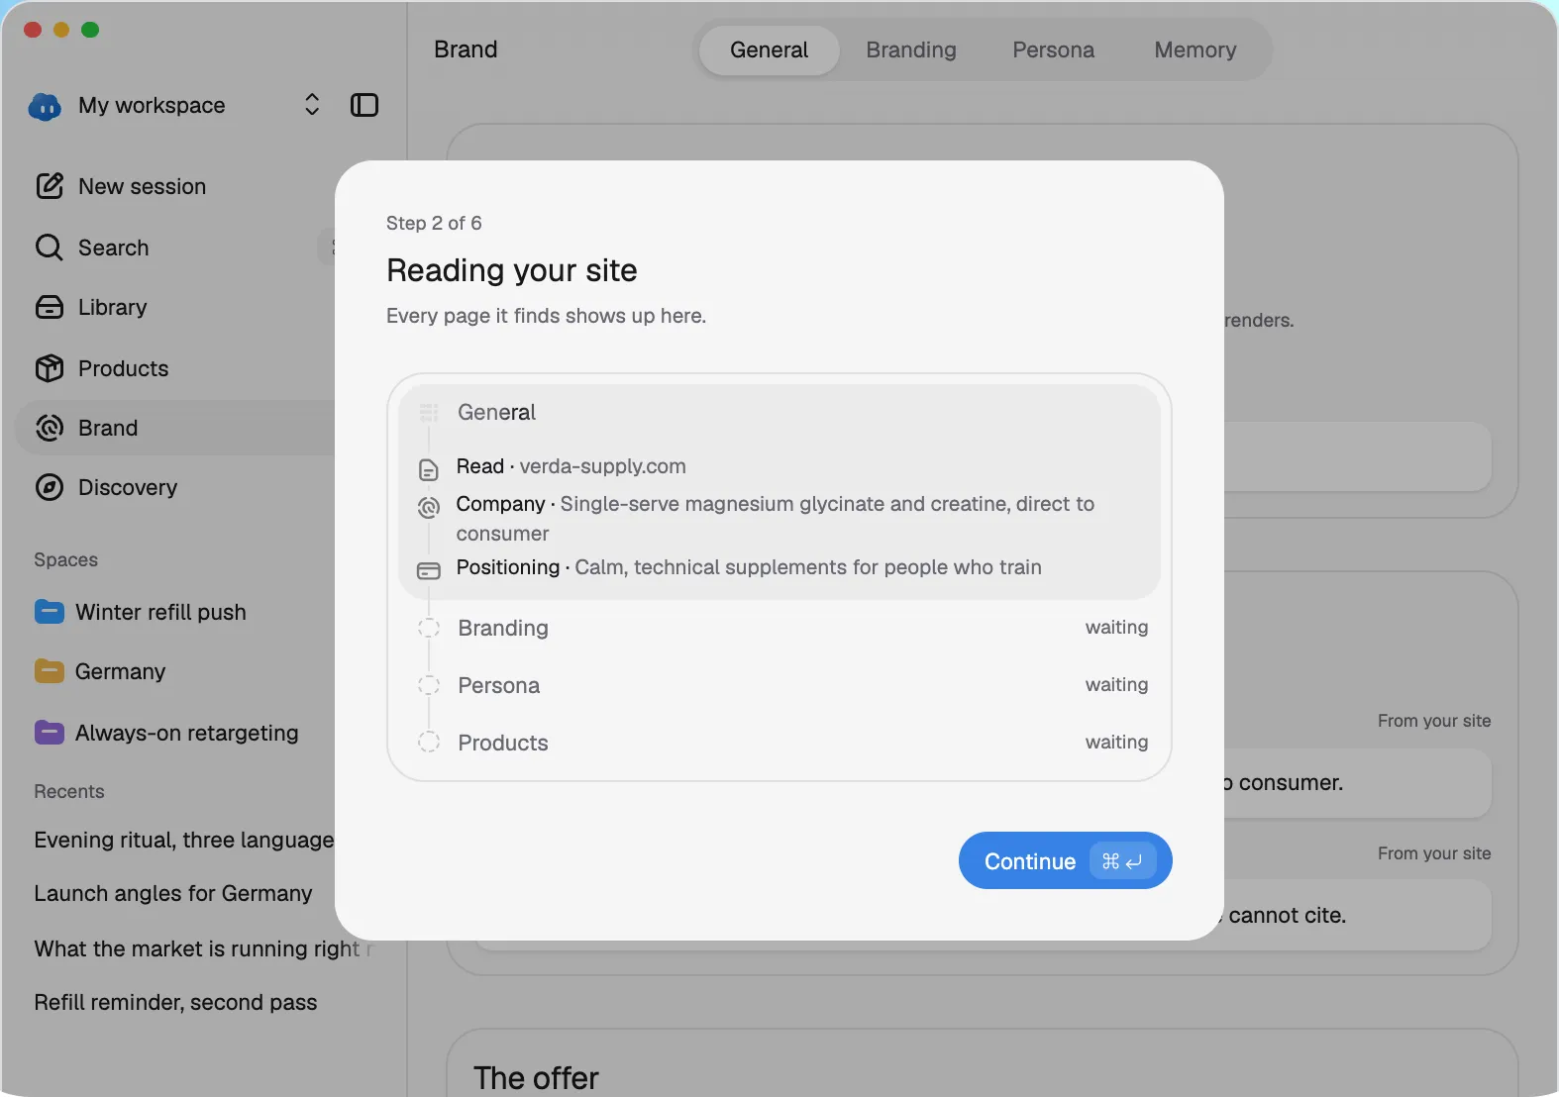Open the workspace switcher chevrons
Screen dimensions: 1559x1097
pyautogui.click(x=312, y=105)
